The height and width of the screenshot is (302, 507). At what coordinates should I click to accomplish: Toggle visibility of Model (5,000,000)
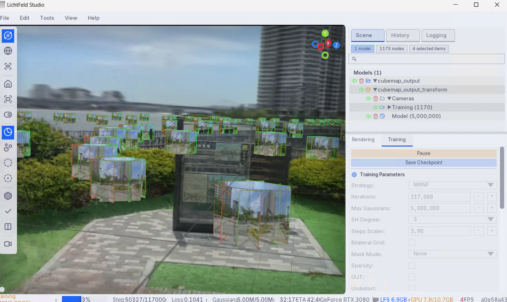tap(369, 116)
